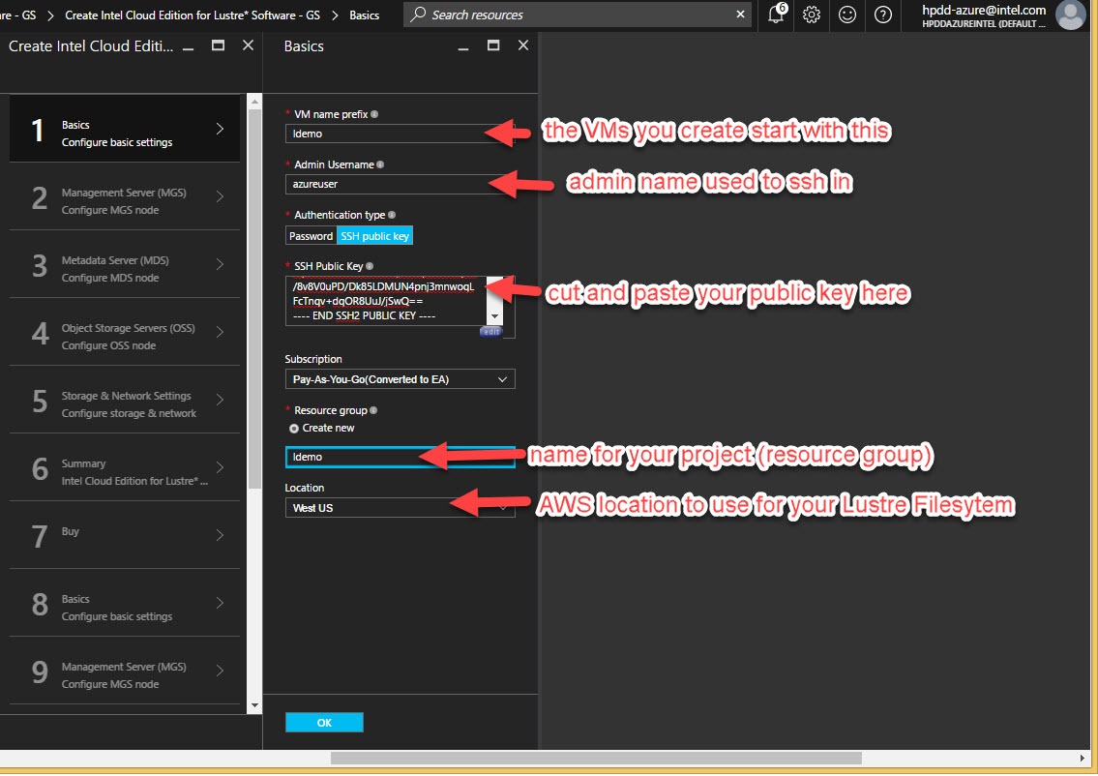Maximize the Basics blade

pos(493,45)
